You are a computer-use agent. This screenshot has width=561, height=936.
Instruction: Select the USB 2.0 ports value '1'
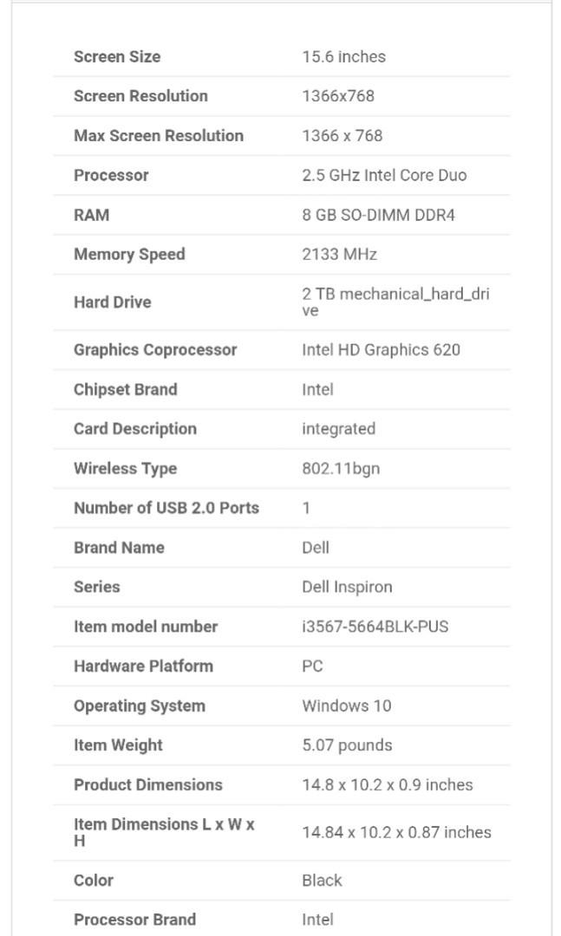306,508
